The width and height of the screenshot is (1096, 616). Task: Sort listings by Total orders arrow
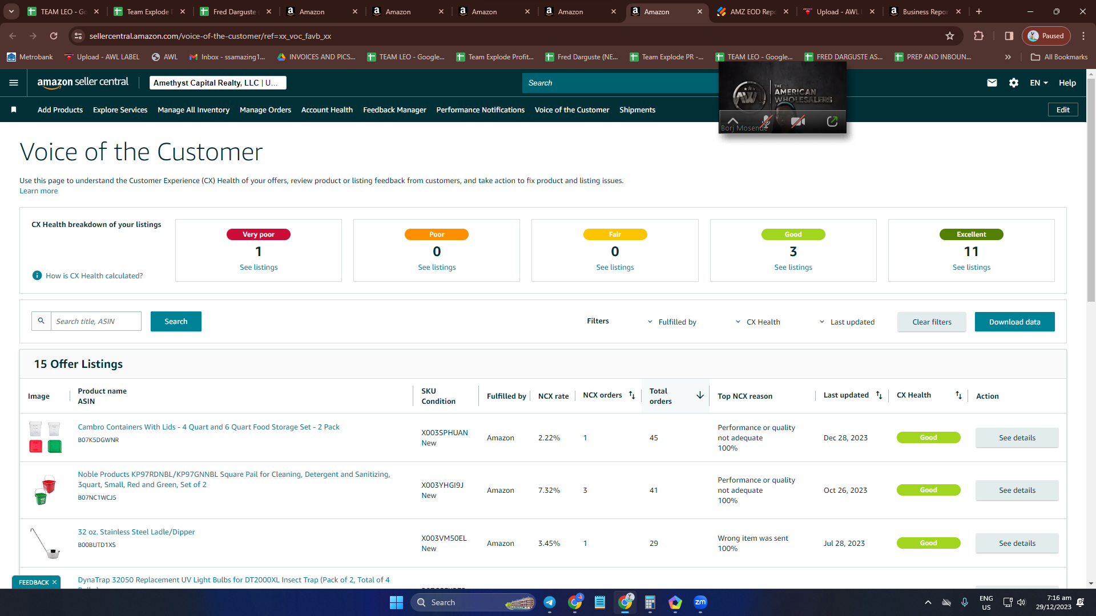click(x=700, y=395)
